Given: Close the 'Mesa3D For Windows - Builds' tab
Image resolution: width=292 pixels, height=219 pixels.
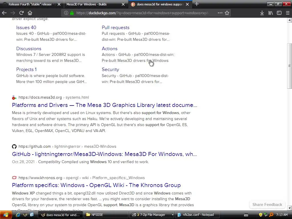Looking at the screenshot, I should coord(123,4).
